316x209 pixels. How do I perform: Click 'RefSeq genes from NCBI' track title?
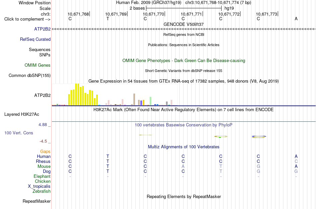tap(184, 35)
